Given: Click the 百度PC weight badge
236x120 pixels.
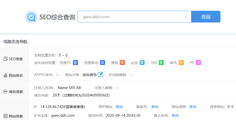Looking at the screenshot, I should pos(75,62).
